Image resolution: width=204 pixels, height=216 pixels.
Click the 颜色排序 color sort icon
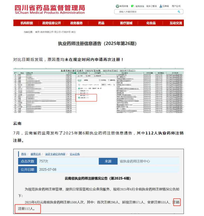click(95, 76)
